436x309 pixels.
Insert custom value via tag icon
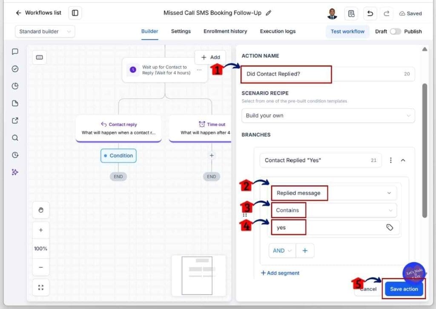(390, 228)
